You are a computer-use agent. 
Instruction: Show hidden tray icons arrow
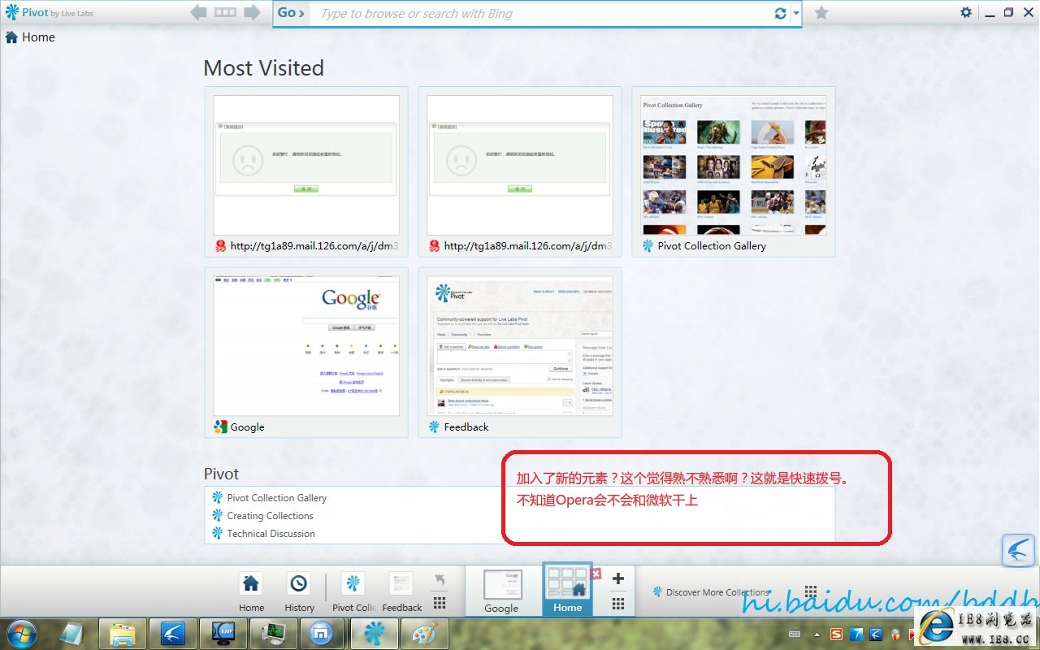coord(817,635)
